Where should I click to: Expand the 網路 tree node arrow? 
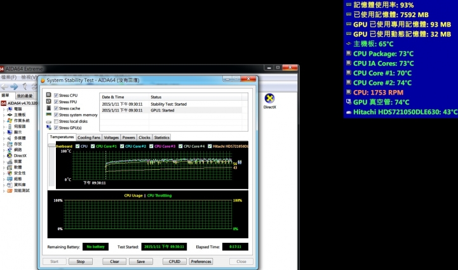click(x=4, y=150)
